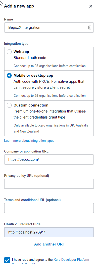Untick the agree to terms checkbox
Viewport: 98px width, 264px height.
7,260
